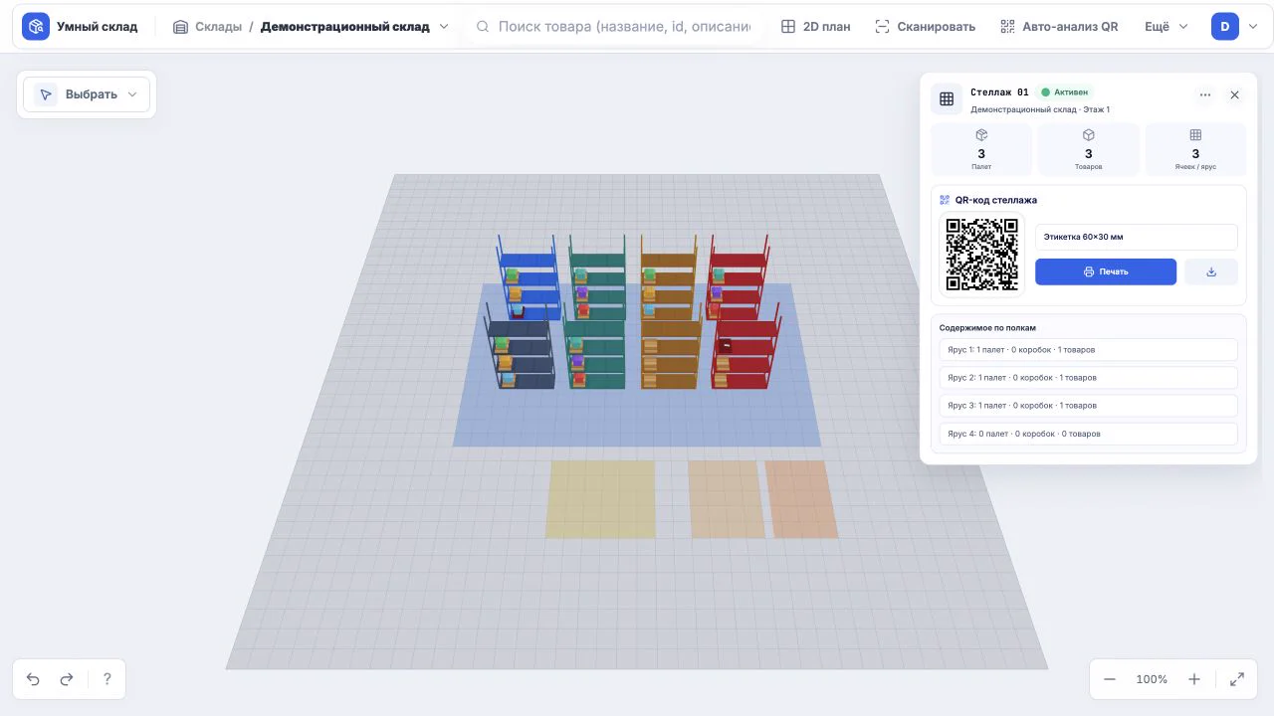Open the help question mark
This screenshot has height=716, width=1274.
click(106, 679)
